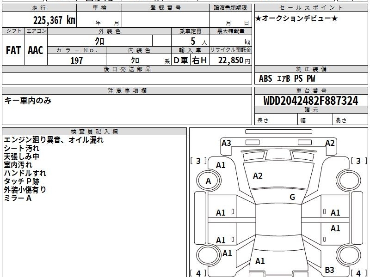This screenshot has height=277, width=370.
Task: Click the AAC air conditioner value
Action: click(x=36, y=50)
